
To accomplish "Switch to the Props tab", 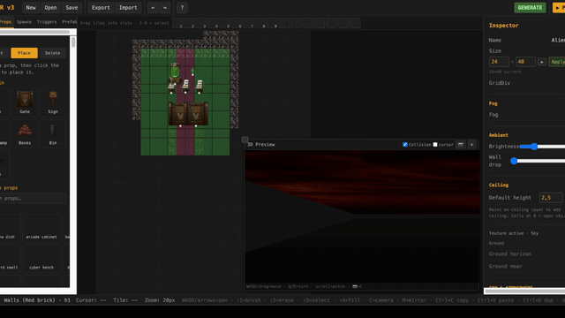I will coord(6,22).
